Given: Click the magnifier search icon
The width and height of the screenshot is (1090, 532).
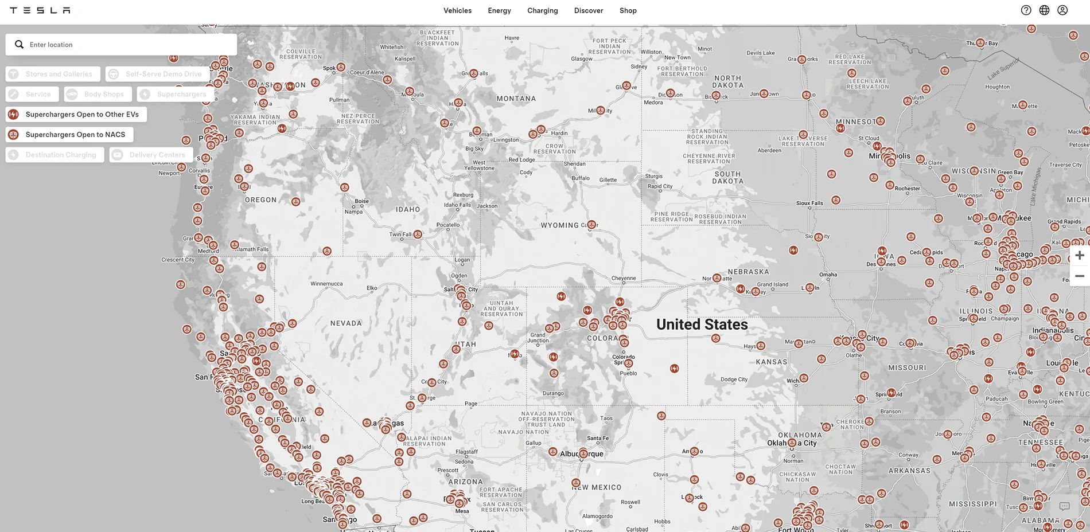Looking at the screenshot, I should [19, 45].
